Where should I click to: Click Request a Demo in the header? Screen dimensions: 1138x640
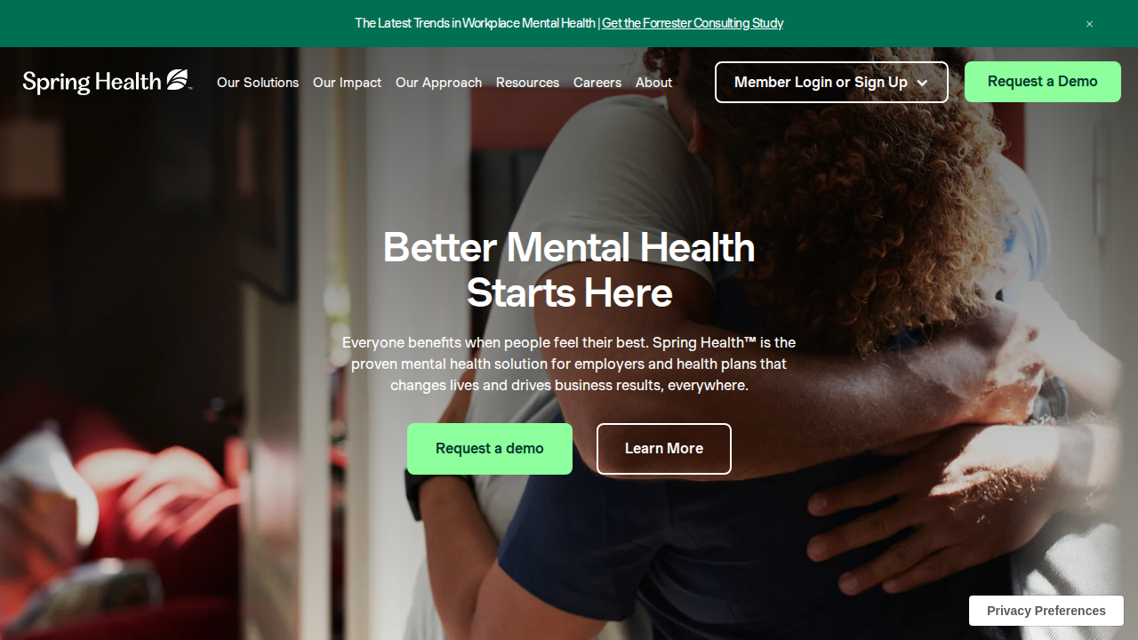coord(1043,82)
